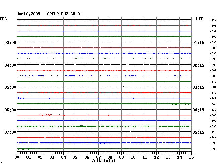Click the DC offset value '-392'

point(213,65)
